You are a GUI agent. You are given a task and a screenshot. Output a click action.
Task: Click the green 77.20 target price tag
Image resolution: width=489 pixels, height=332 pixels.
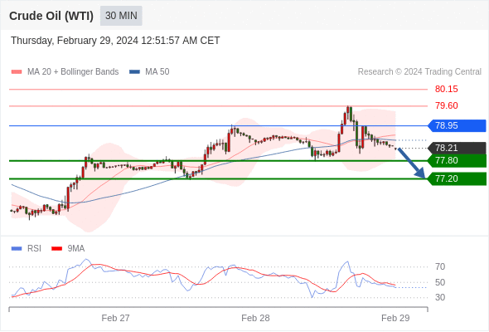coord(457,178)
